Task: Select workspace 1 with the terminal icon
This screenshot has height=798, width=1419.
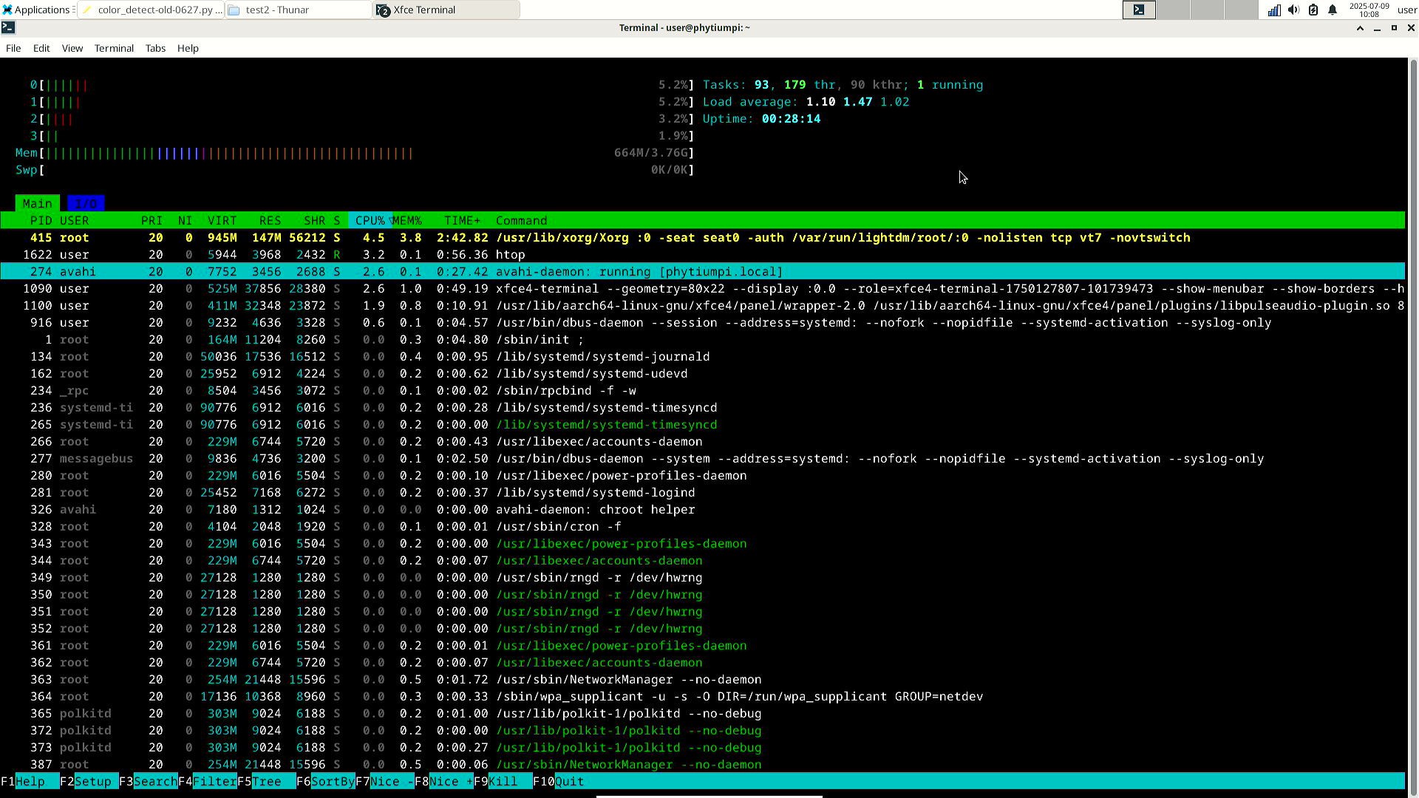Action: [1139, 10]
